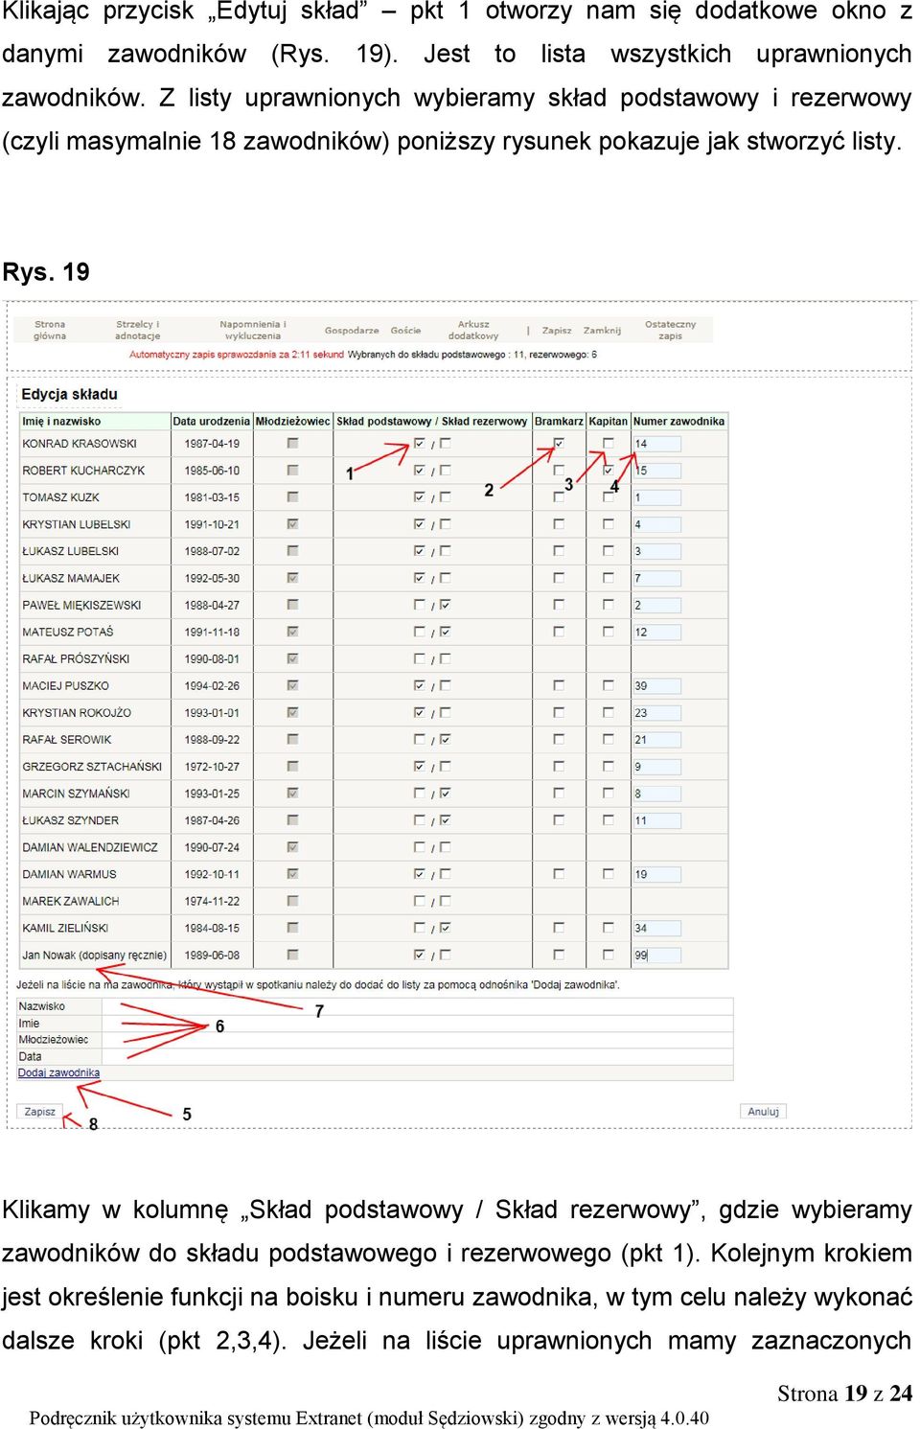Toggle Skład podstawowy for Grzegorz Sztachański
Viewport: 920px width, 1429px height.
coord(419,766)
